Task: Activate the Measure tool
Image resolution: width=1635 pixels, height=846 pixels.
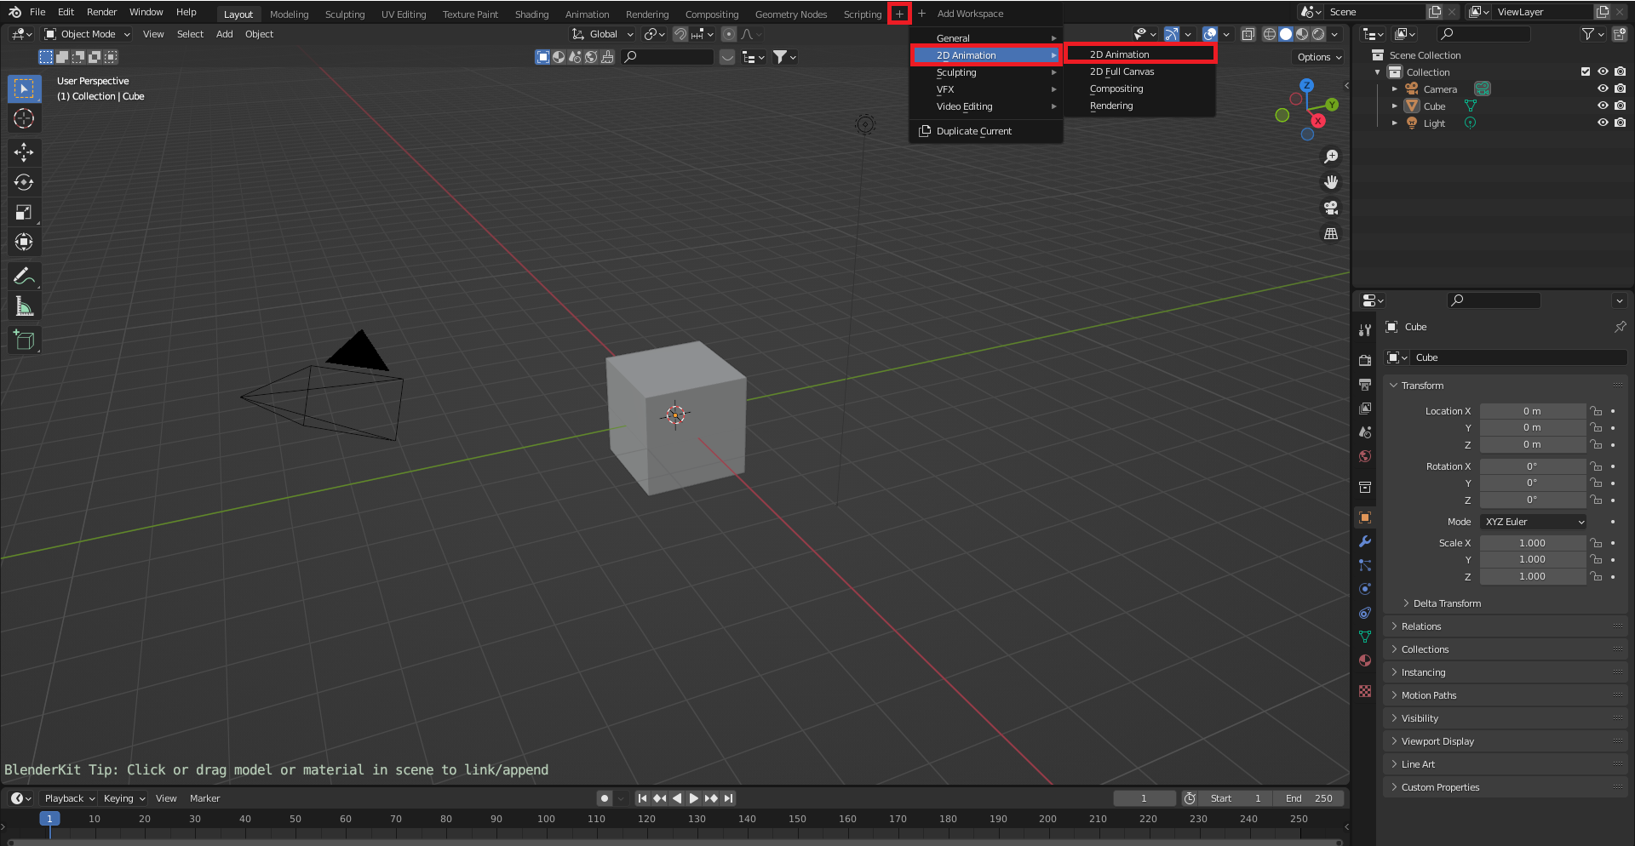Action: pyautogui.click(x=24, y=305)
